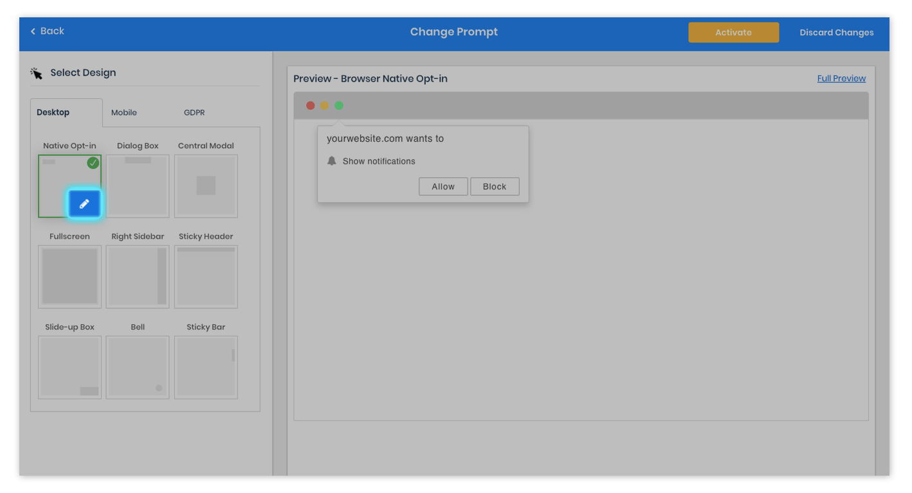Click the Select Design cursor icon
Screen dimensions: 912x493
point(37,73)
